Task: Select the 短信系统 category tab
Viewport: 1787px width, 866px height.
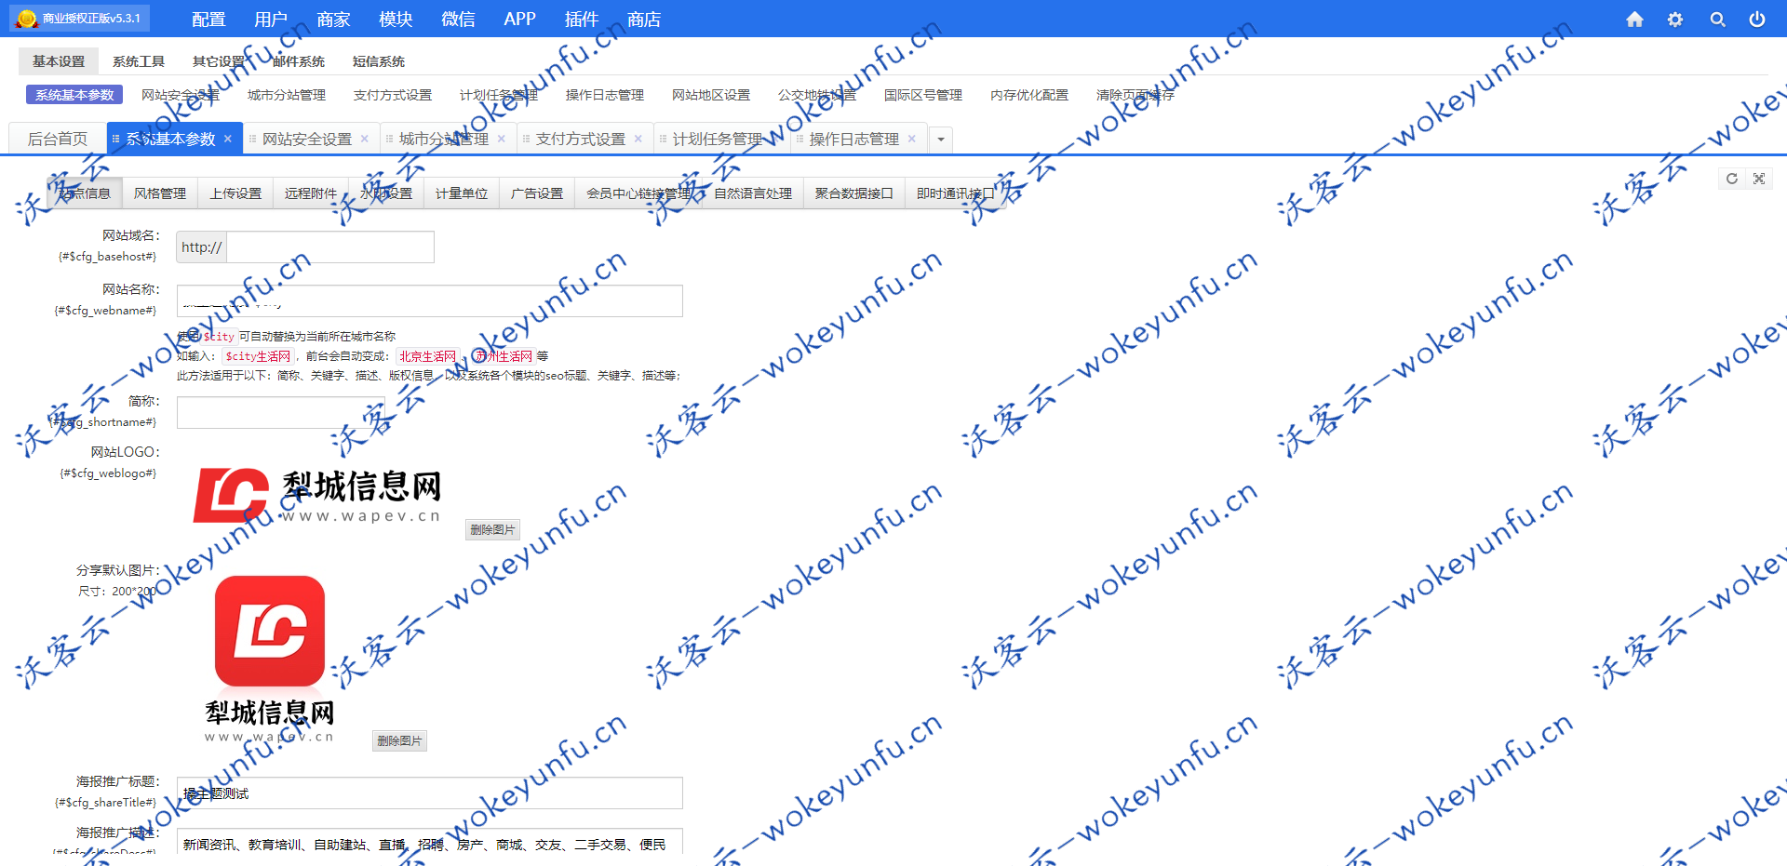Action: 379,61
